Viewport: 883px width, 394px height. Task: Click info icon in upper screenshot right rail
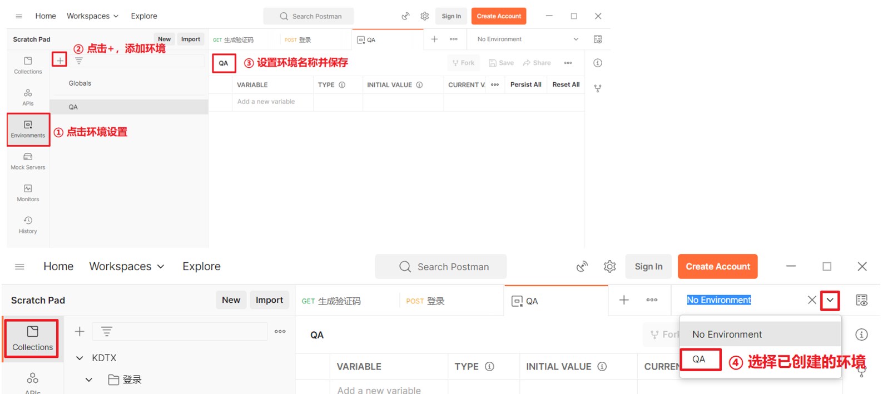point(598,63)
